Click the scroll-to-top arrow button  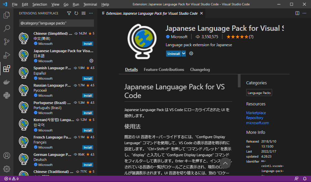coord(225,163)
